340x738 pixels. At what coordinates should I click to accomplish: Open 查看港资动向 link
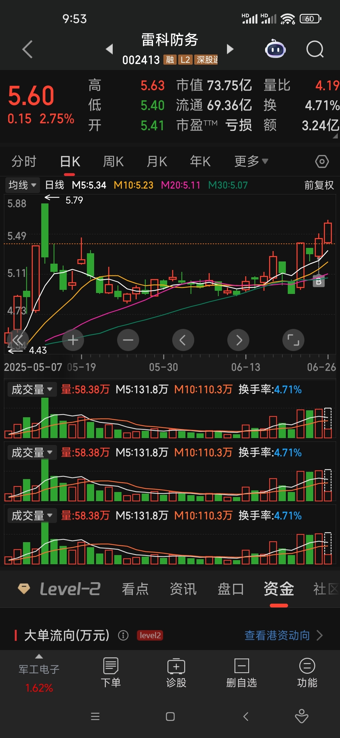(283, 635)
